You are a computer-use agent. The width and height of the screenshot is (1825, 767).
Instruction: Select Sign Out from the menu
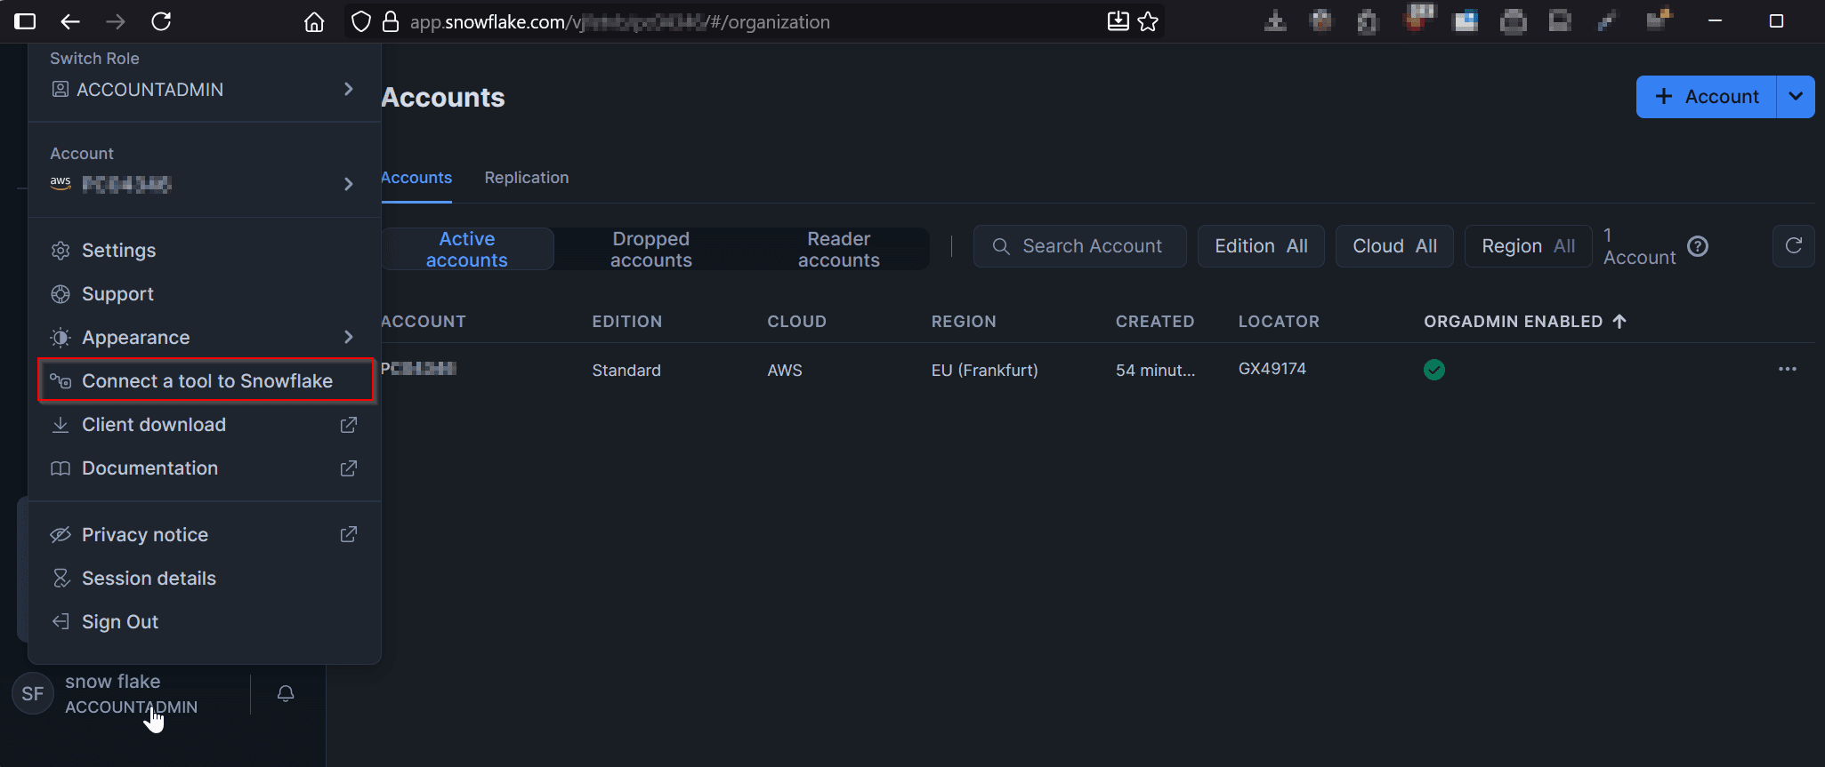[120, 622]
